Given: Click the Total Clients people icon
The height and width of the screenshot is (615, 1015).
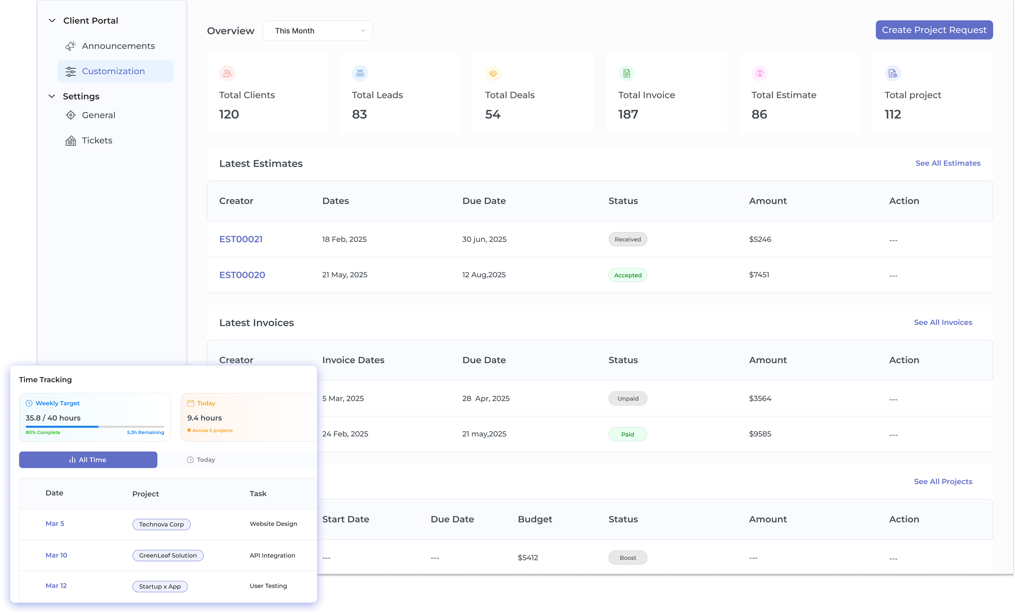Looking at the screenshot, I should pos(227,73).
